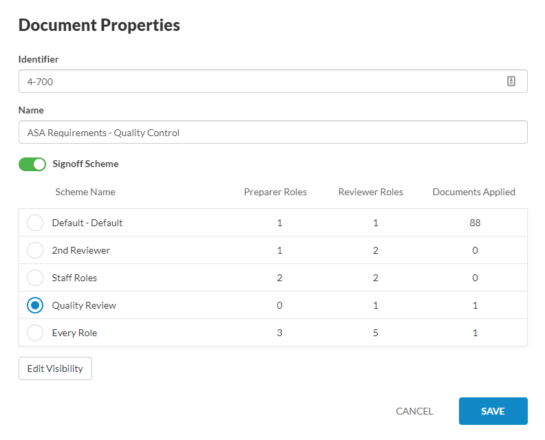Click the Signoff Scheme label text
Viewport: 545px width, 440px height.
point(85,164)
